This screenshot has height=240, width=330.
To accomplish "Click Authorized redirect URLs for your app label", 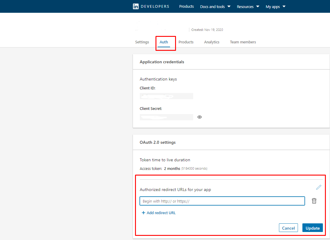I will [x=175, y=190].
